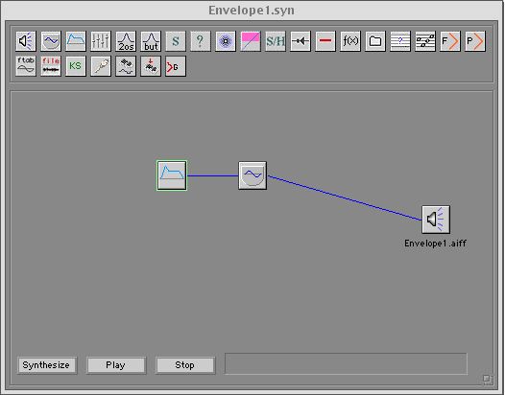
Task: Click the Synthesize button
Action: tap(47, 365)
